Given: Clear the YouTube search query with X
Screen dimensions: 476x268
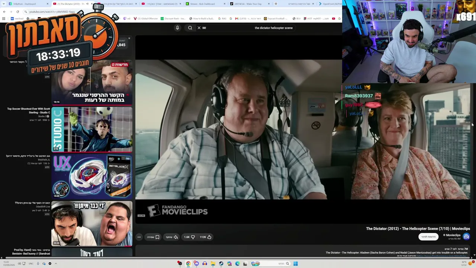Looking at the screenshot, I should (x=199, y=28).
